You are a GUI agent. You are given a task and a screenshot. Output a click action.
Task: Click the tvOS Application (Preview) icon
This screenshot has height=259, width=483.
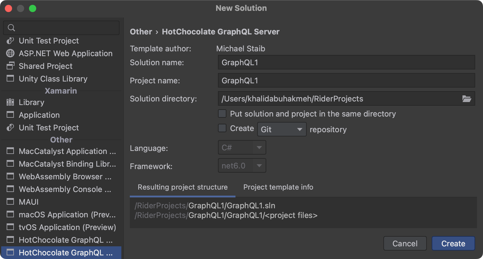(x=10, y=227)
